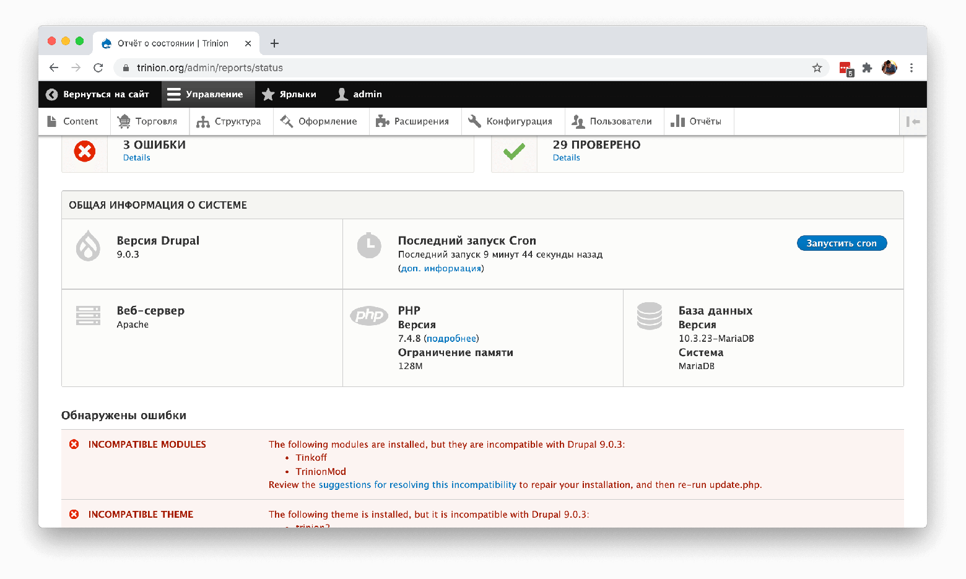Image resolution: width=966 pixels, height=579 pixels.
Task: Open a new browser tab
Action: pos(274,43)
